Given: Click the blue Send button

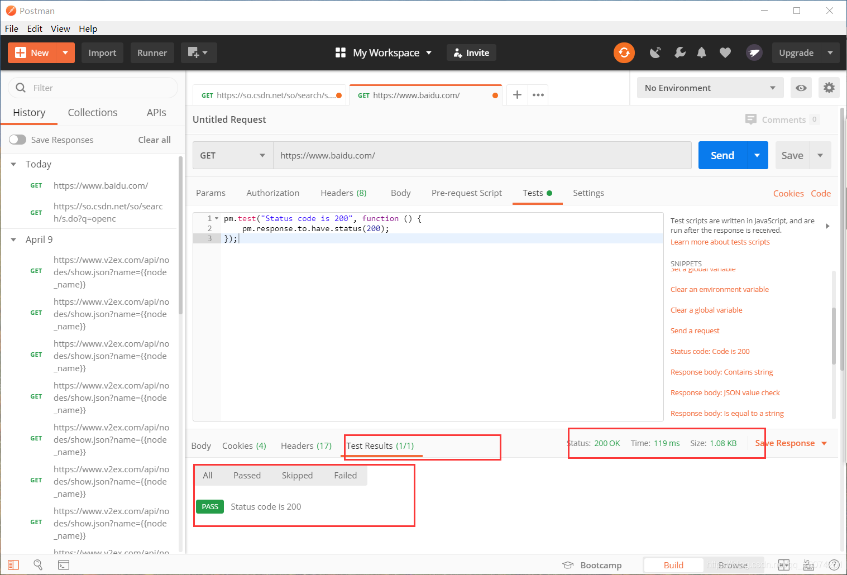Looking at the screenshot, I should click(722, 155).
